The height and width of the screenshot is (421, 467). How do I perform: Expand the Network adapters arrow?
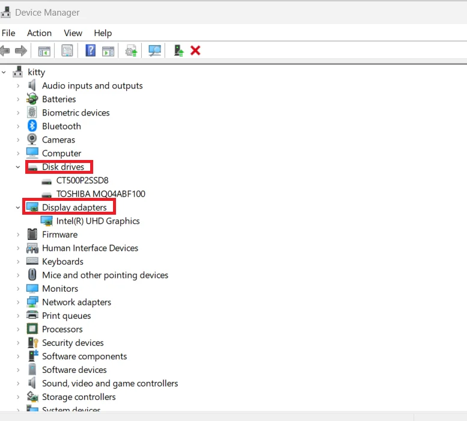click(x=18, y=303)
